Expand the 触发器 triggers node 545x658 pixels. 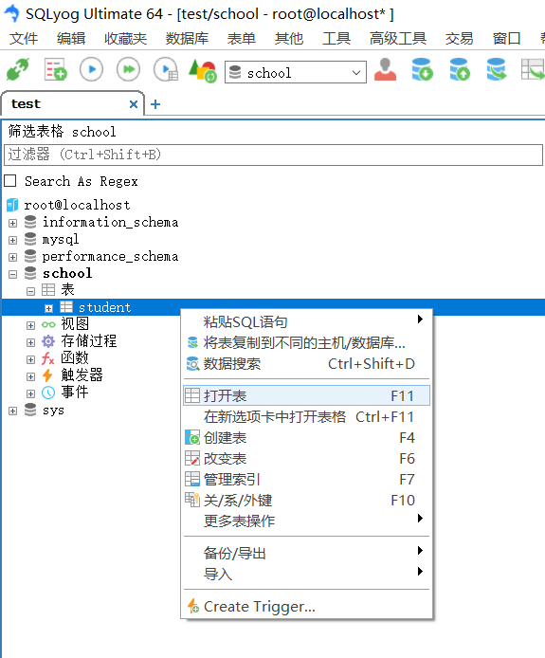(x=30, y=376)
